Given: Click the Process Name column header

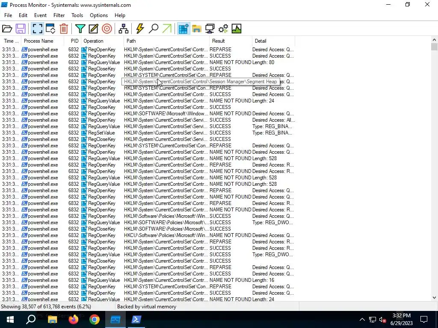Looking at the screenshot, I should click(x=42, y=41).
